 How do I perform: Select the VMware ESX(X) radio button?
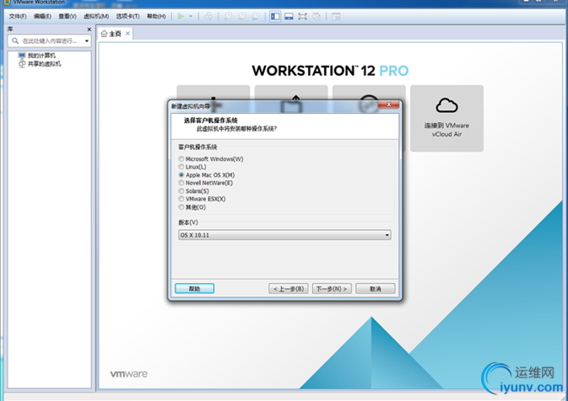click(x=181, y=199)
